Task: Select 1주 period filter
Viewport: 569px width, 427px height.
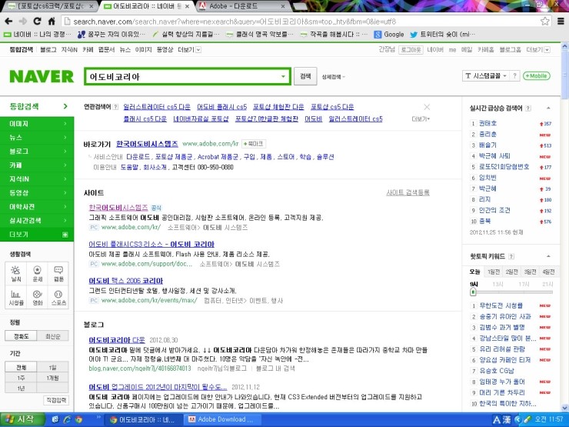Action: (21, 378)
